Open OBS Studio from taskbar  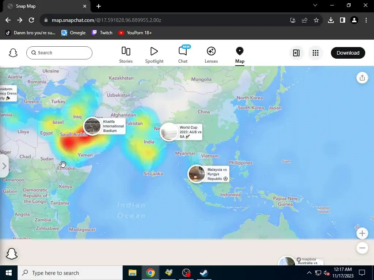186,273
